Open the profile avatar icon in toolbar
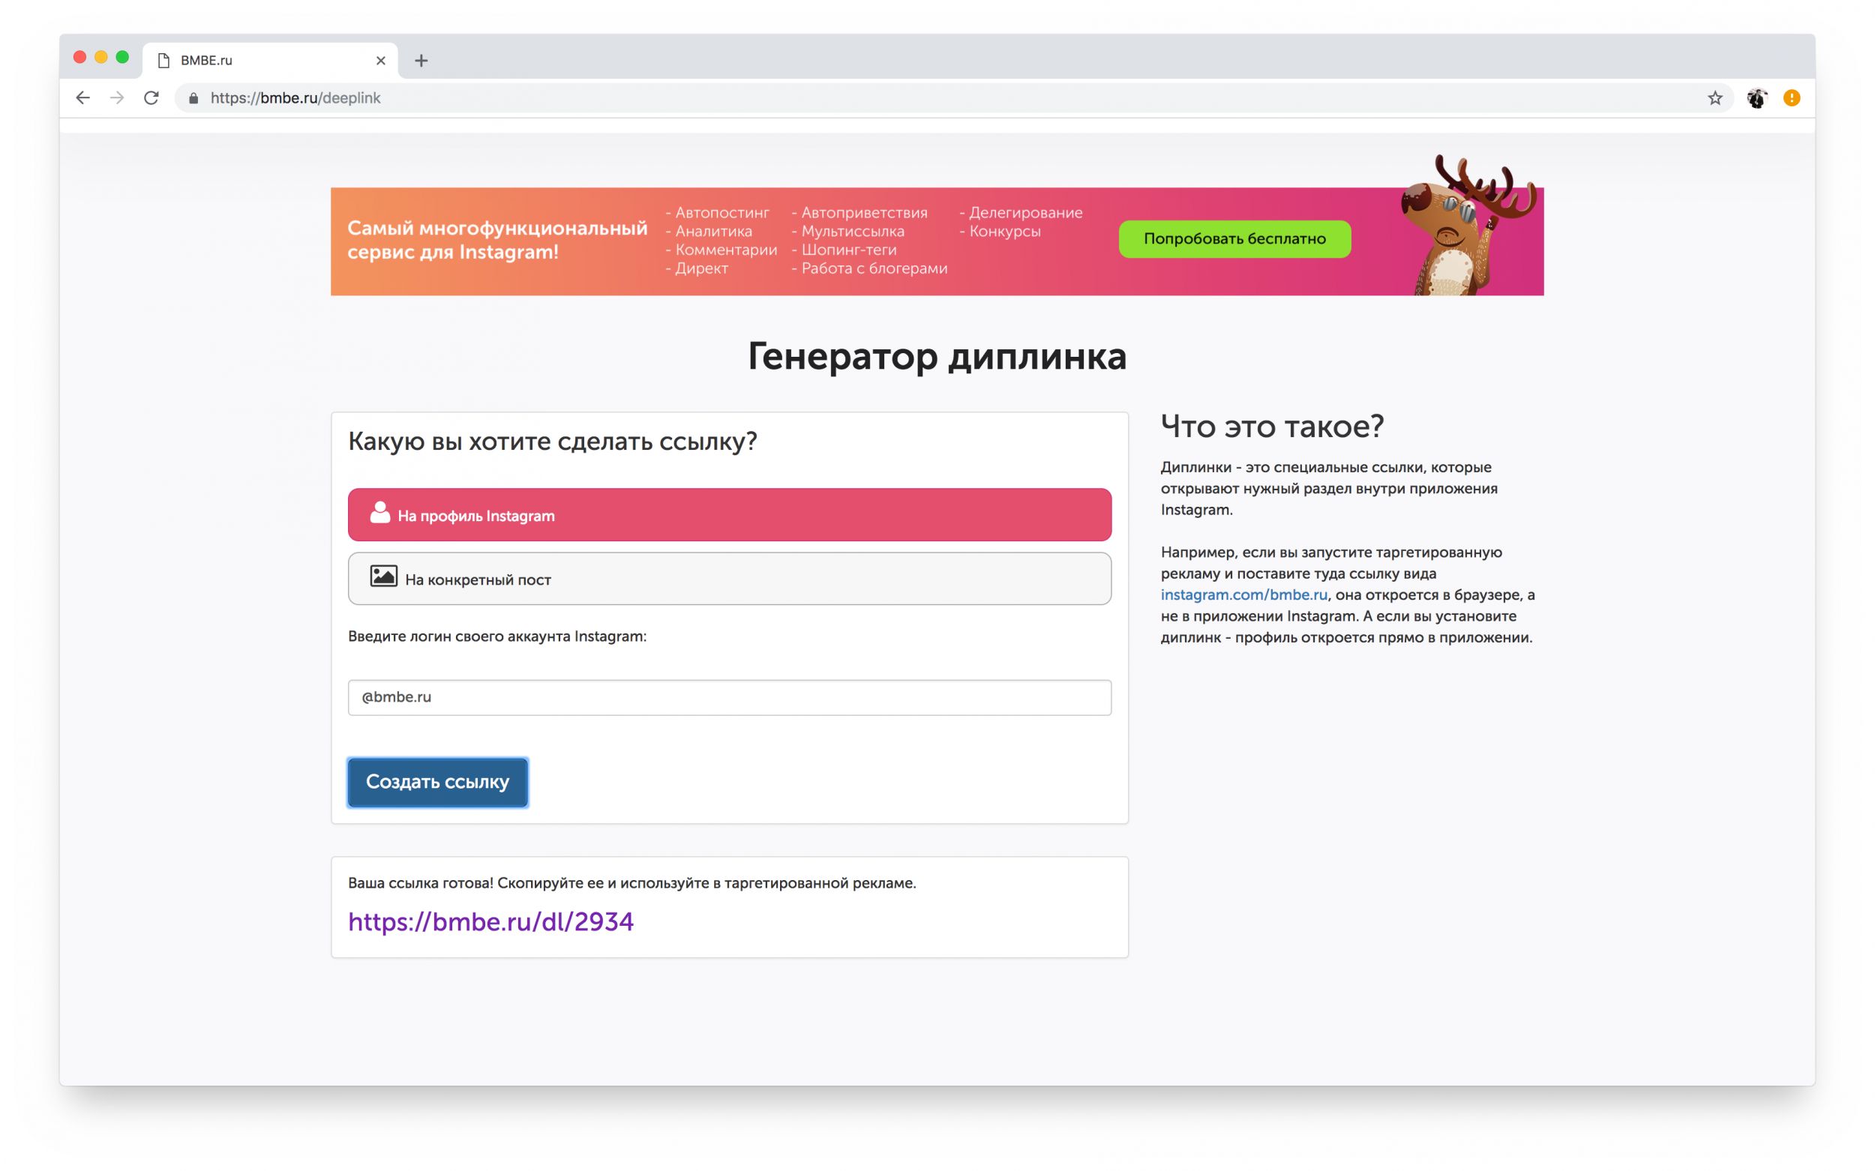Viewport: 1875px width, 1171px height. coord(1756,97)
